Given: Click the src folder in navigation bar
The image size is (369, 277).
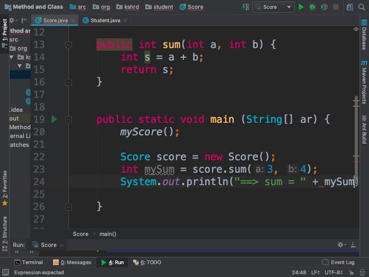Looking at the screenshot, I should tap(78, 7).
